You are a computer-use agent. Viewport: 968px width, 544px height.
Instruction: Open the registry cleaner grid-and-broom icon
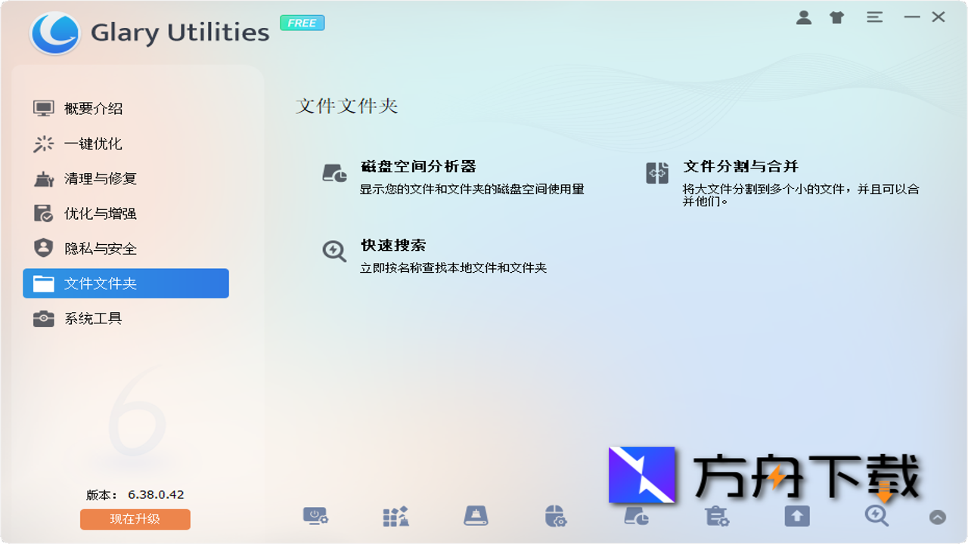396,516
